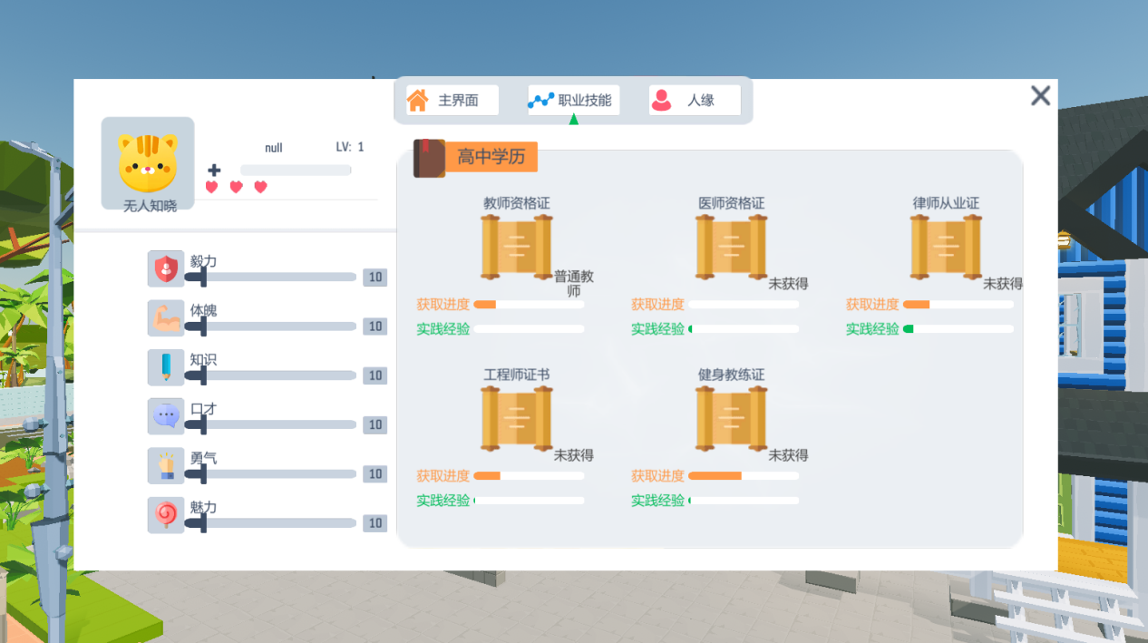Select the 魅力 lollipop icon
The width and height of the screenshot is (1148, 643).
tap(166, 514)
